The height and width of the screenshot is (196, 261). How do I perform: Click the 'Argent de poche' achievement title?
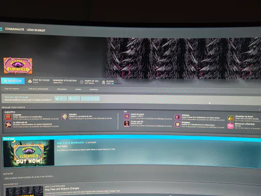(138, 114)
